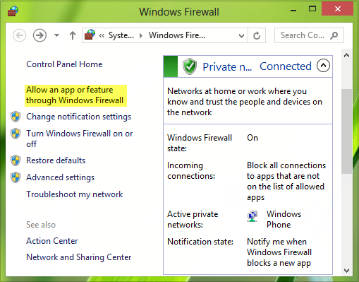Refresh the Windows Firewall page
The height and width of the screenshot is (282, 359).
click(257, 35)
